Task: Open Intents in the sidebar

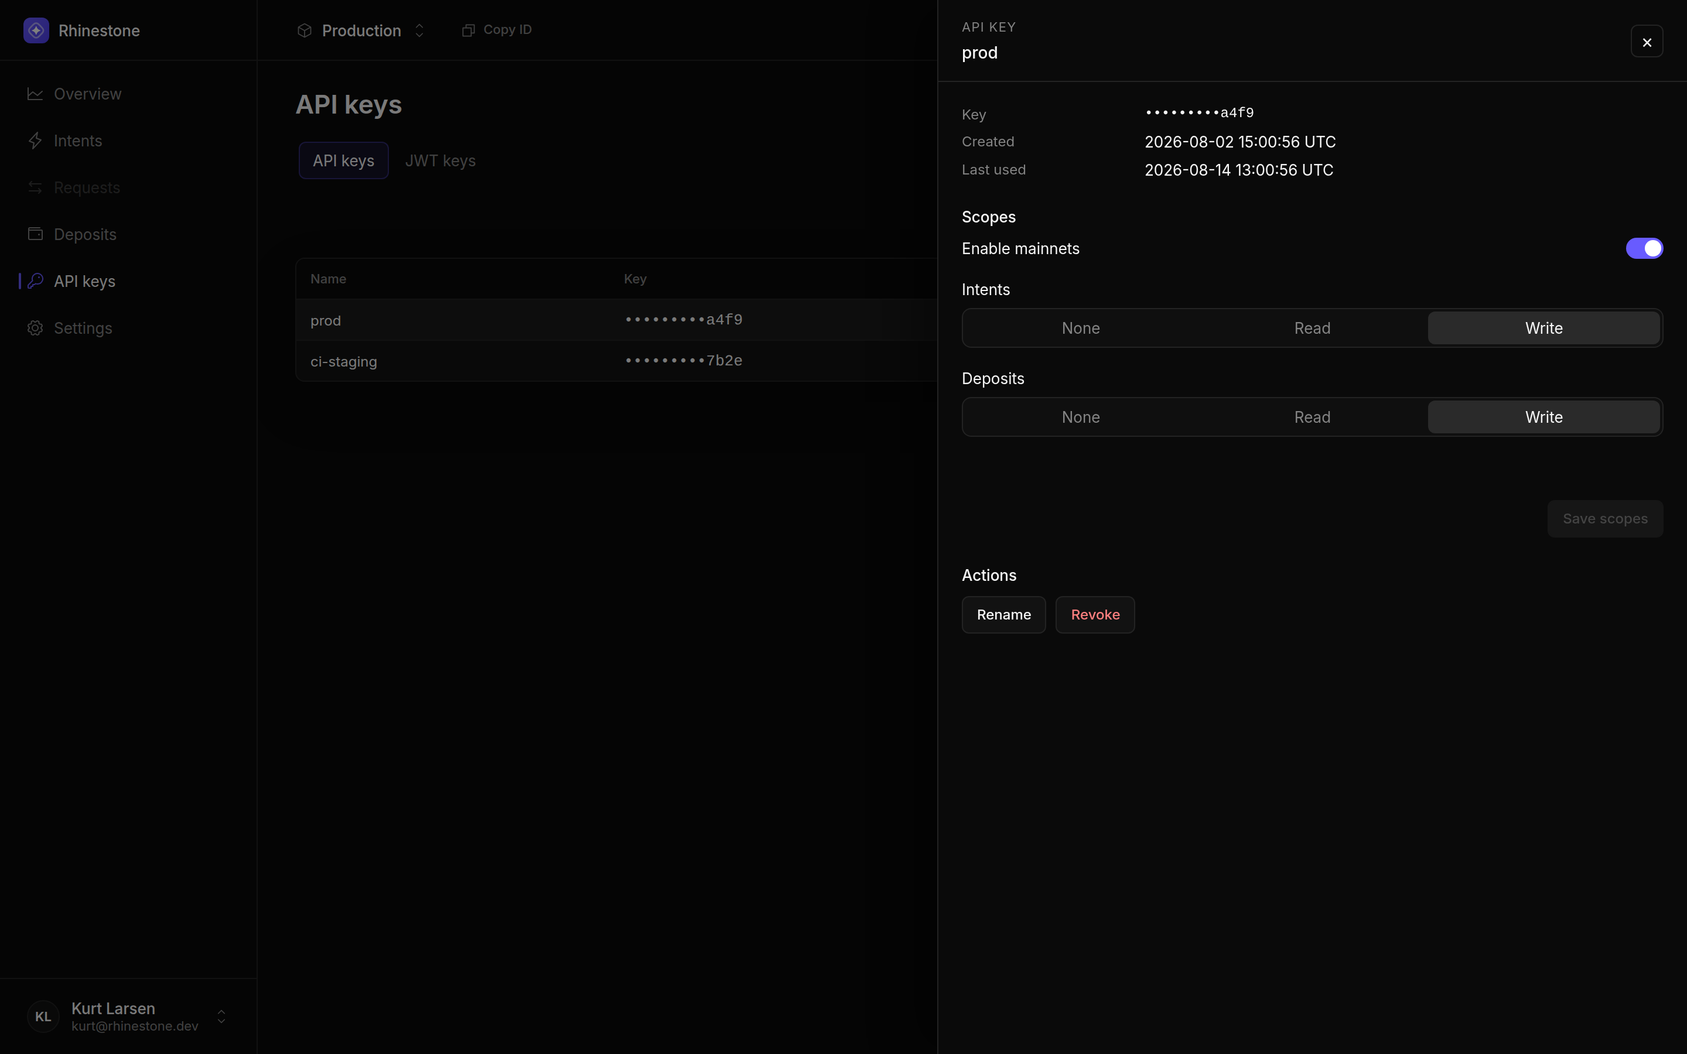Action: coord(128,141)
